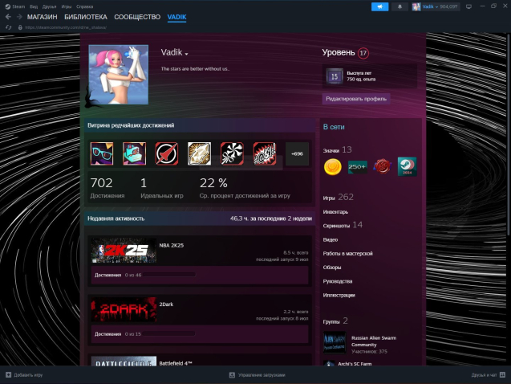The image size is (511, 384).
Task: Open the golden crystal achievement icon
Action: point(199,153)
